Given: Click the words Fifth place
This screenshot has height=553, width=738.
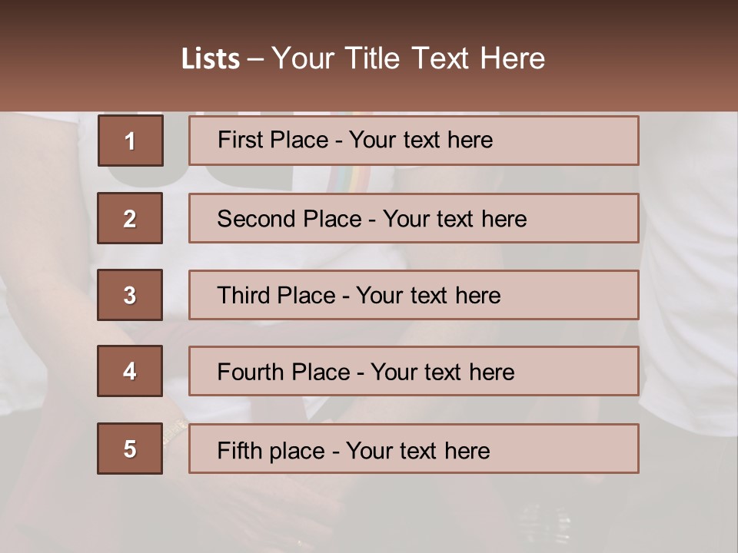Looking at the screenshot, I should 272,450.
